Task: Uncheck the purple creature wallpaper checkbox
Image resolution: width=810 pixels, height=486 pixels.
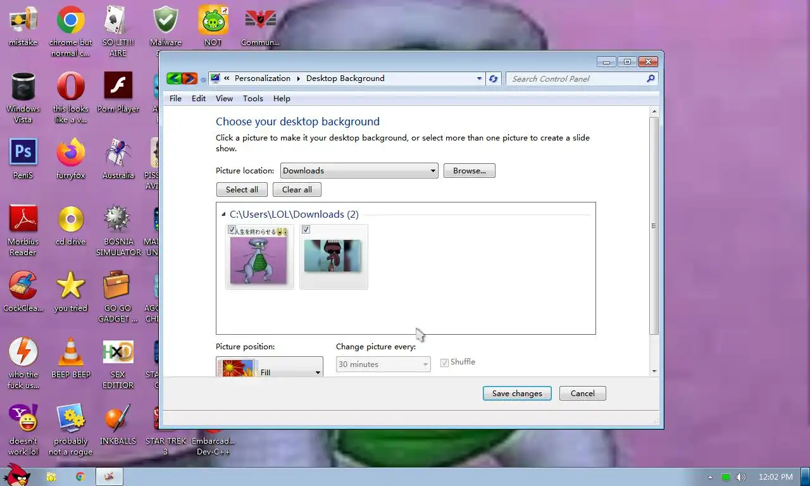Action: coord(232,230)
